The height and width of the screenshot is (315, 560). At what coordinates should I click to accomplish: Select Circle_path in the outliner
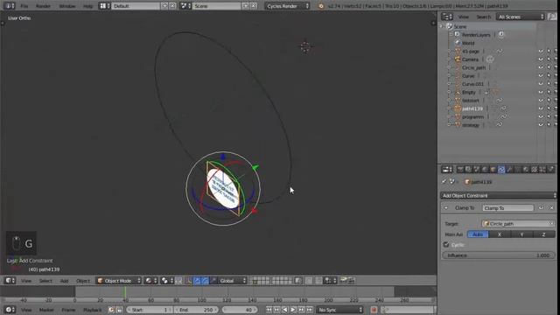[x=473, y=67]
